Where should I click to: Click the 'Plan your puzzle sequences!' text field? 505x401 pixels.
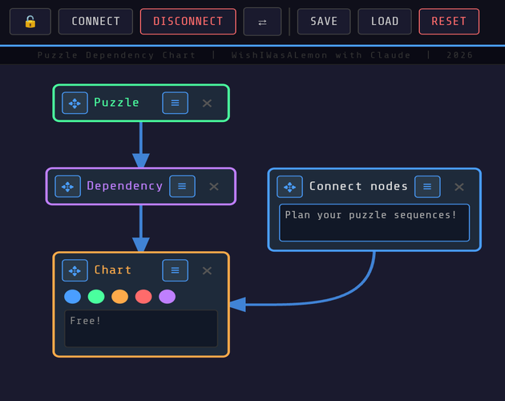374,223
